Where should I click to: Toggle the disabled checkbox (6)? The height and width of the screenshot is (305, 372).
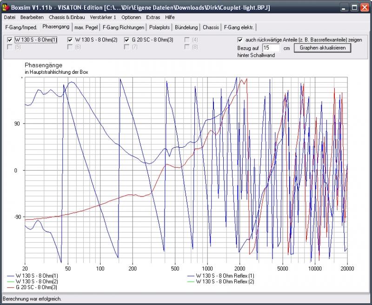pos(70,47)
